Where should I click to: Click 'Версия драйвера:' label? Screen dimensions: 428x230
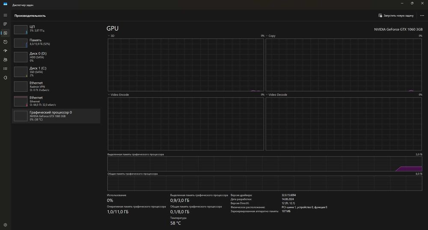(x=241, y=195)
